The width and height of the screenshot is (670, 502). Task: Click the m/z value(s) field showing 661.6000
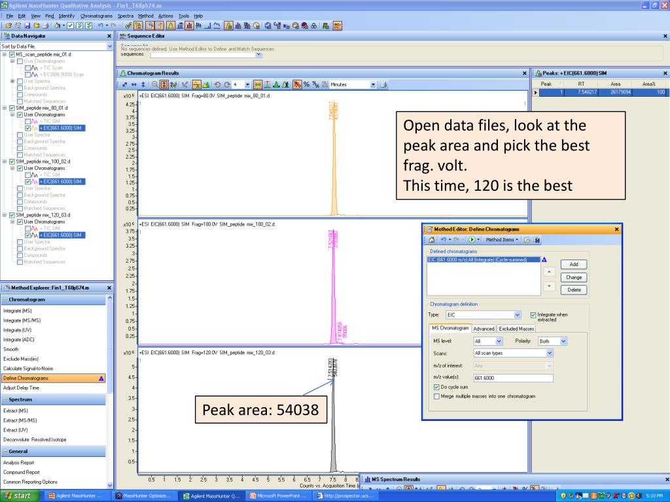(x=513, y=378)
